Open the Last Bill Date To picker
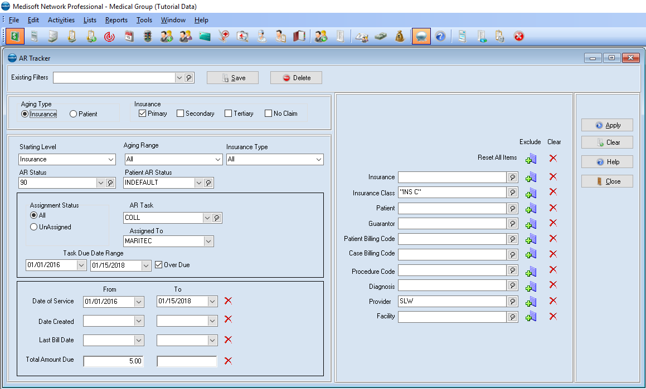 coord(212,341)
